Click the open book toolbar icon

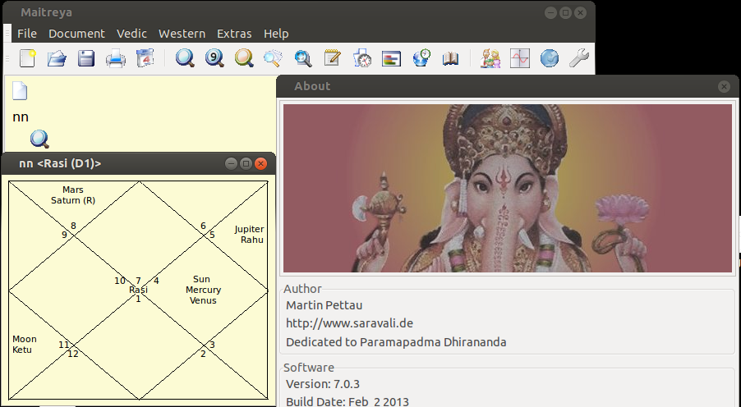pos(450,58)
